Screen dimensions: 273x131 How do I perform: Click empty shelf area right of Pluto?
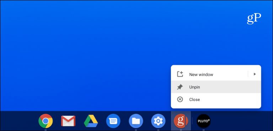coord(242,121)
